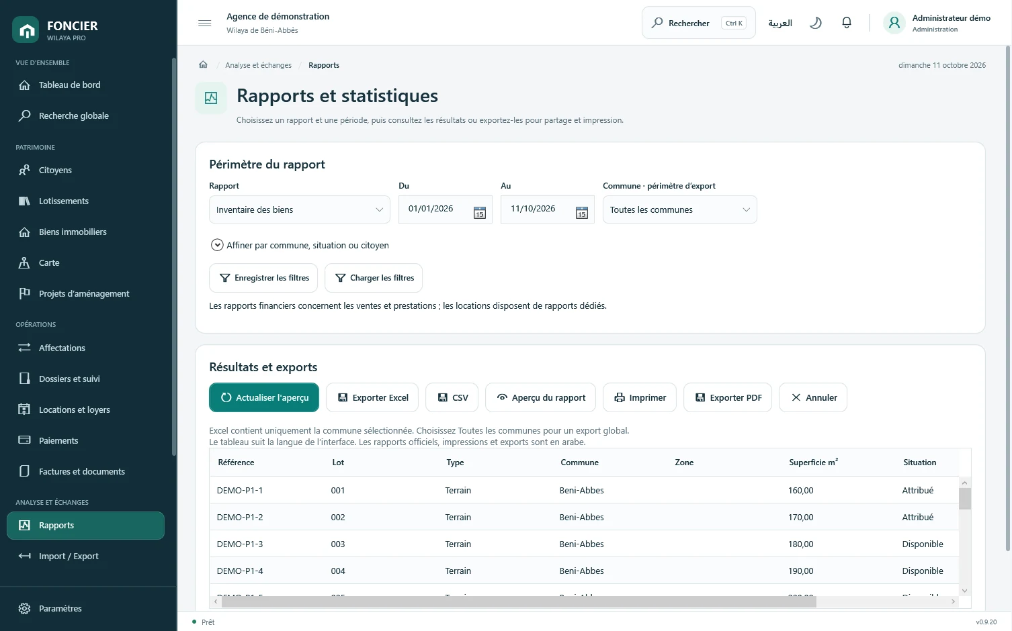The height and width of the screenshot is (631, 1012).
Task: Open Aperçu du rapport preview
Action: tap(541, 398)
